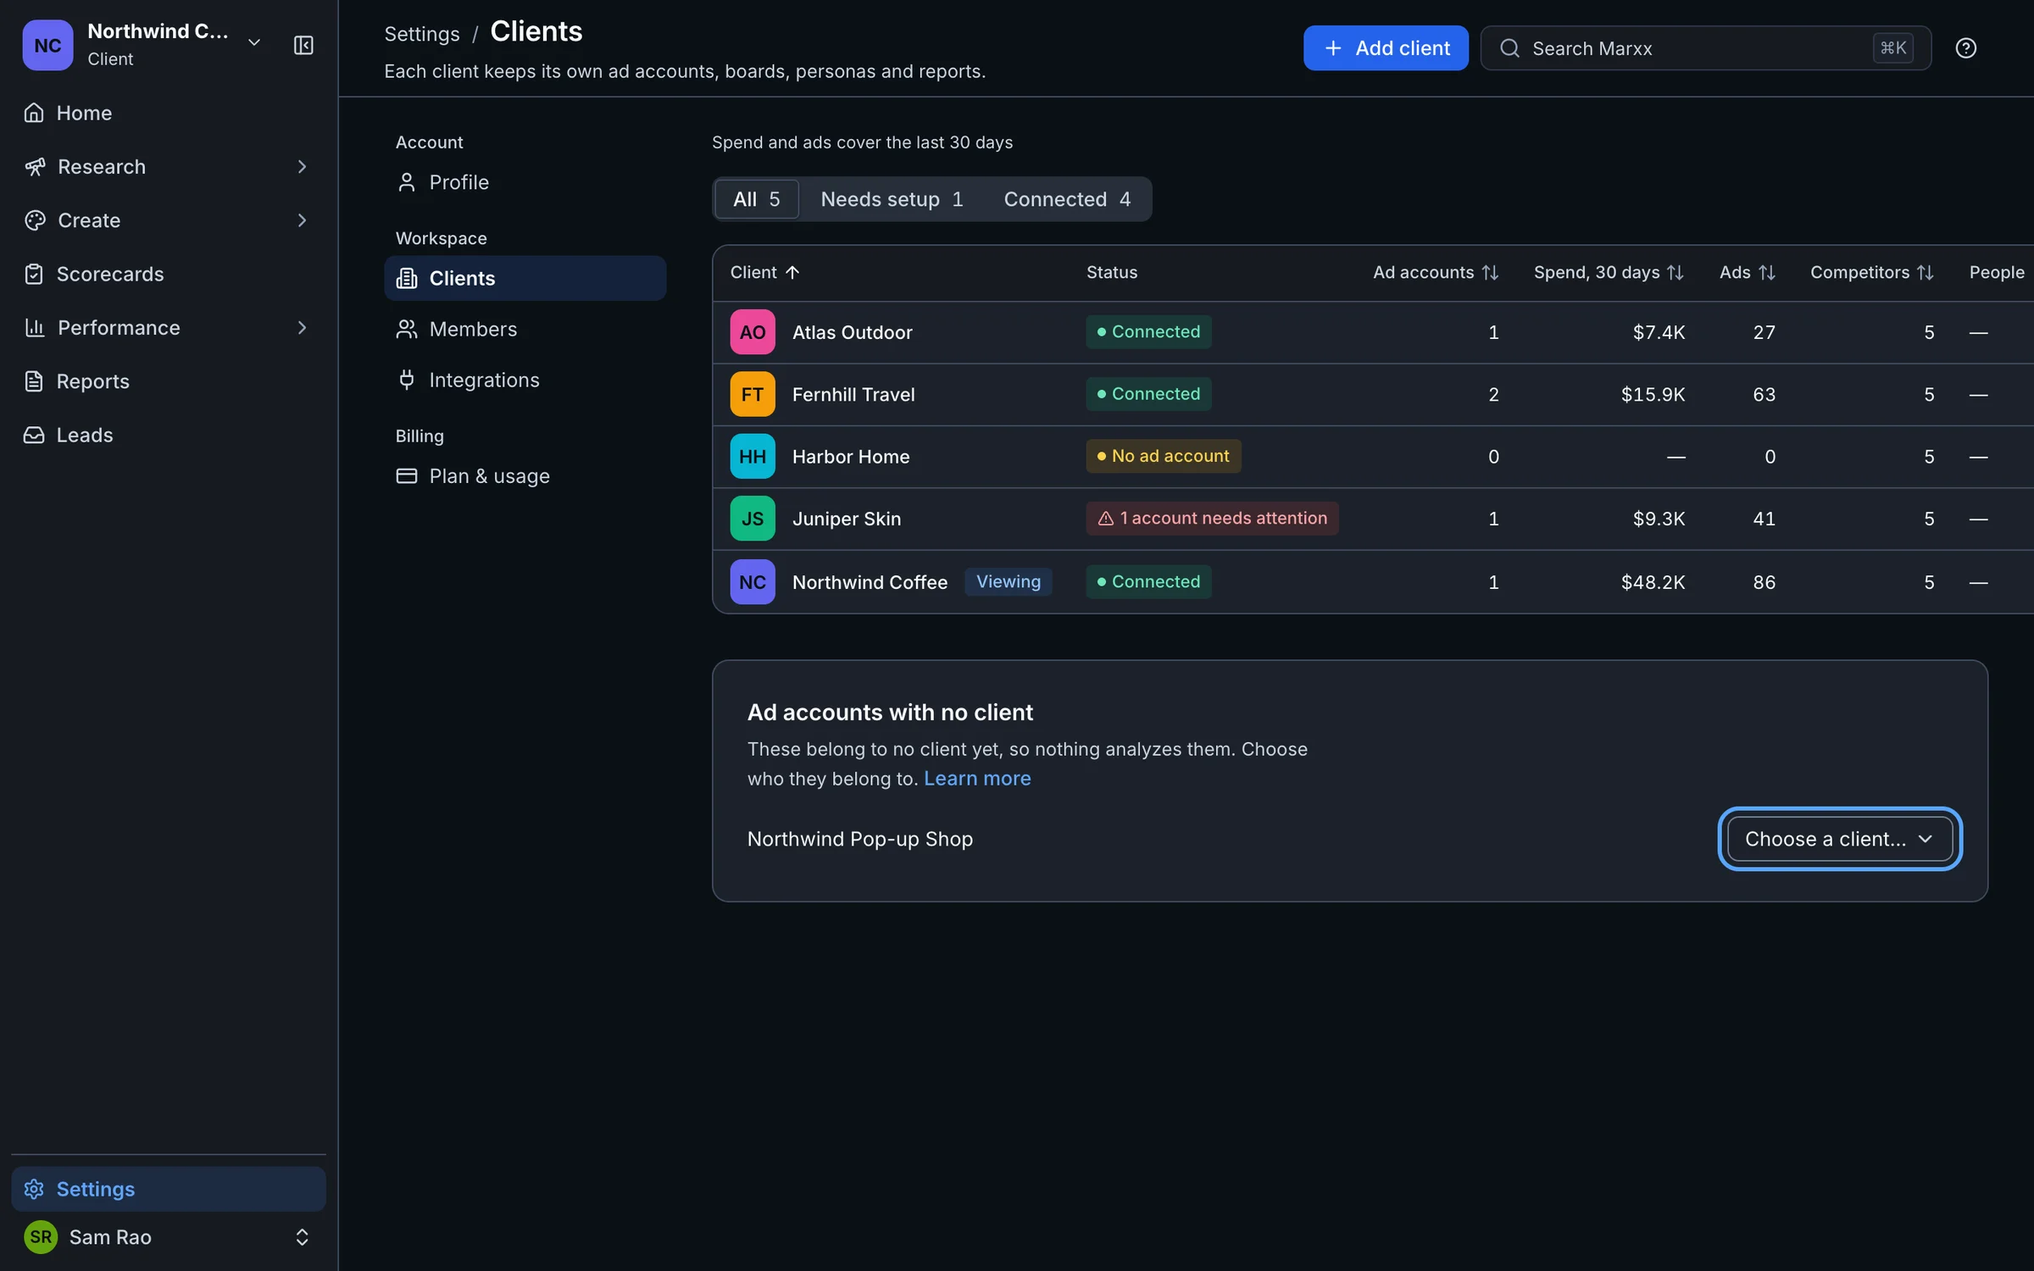
Task: Select the Connected 4 filter tab
Action: tap(1067, 199)
